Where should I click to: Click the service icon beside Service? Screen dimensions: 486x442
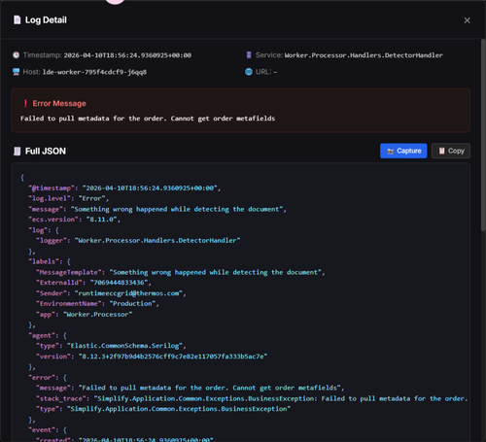(x=249, y=55)
